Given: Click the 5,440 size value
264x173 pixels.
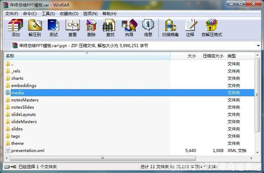Looking at the screenshot, I should [x=191, y=150].
